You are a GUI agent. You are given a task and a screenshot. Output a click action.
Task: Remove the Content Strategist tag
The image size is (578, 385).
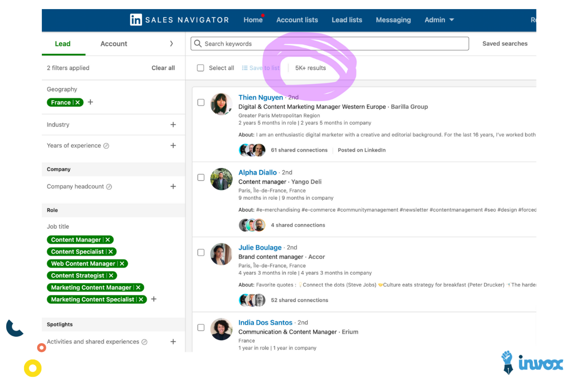coord(111,276)
